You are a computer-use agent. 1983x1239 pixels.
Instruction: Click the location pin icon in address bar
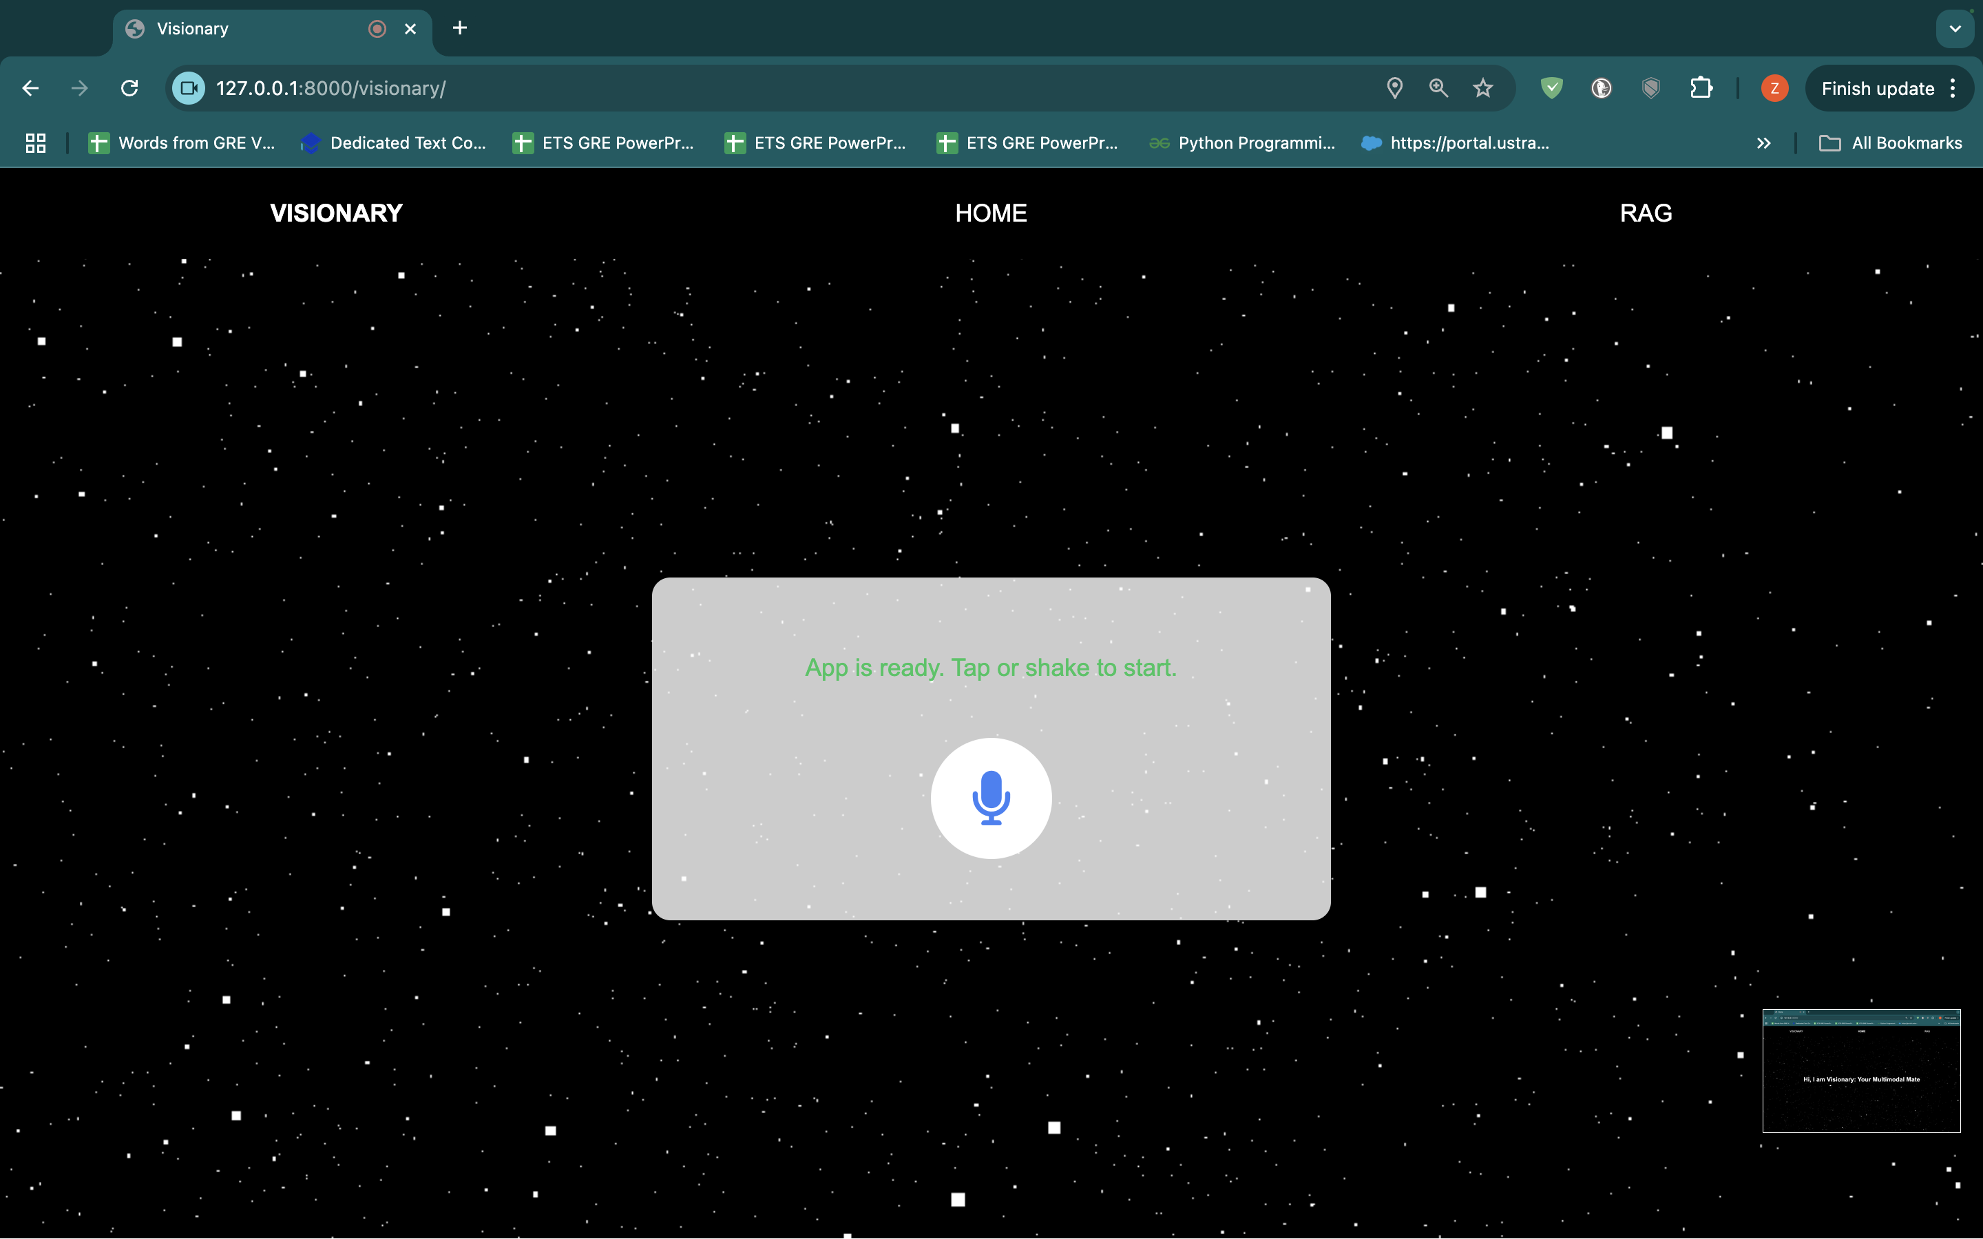point(1394,89)
